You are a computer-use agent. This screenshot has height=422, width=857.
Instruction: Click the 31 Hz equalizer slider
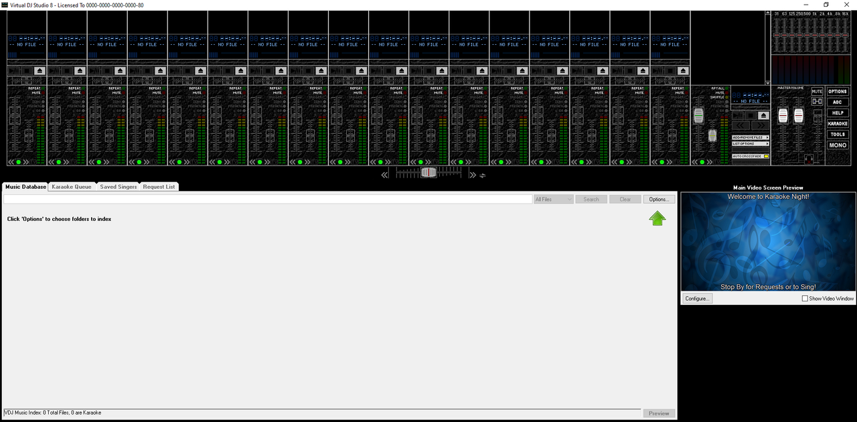tap(777, 35)
